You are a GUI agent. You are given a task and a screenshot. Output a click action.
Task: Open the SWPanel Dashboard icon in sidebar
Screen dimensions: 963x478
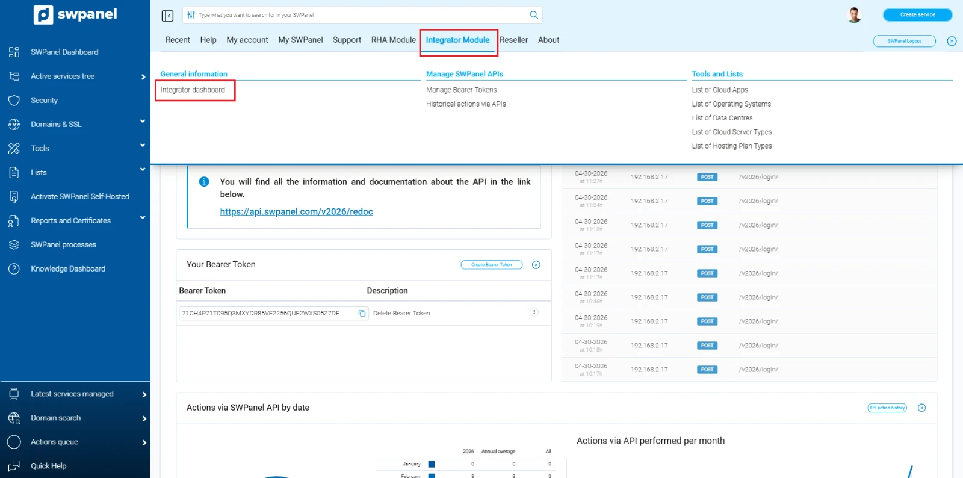[14, 52]
